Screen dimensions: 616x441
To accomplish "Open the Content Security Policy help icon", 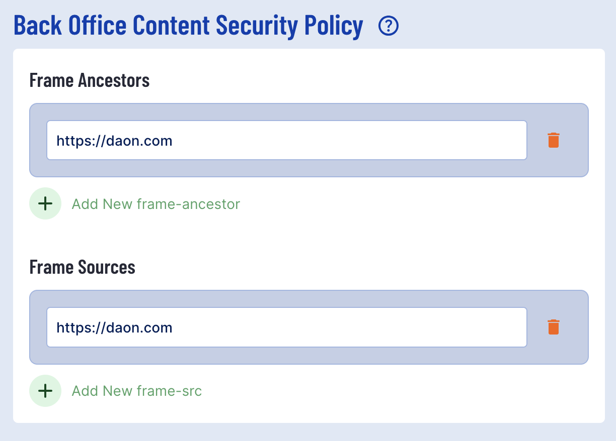I will [x=389, y=26].
